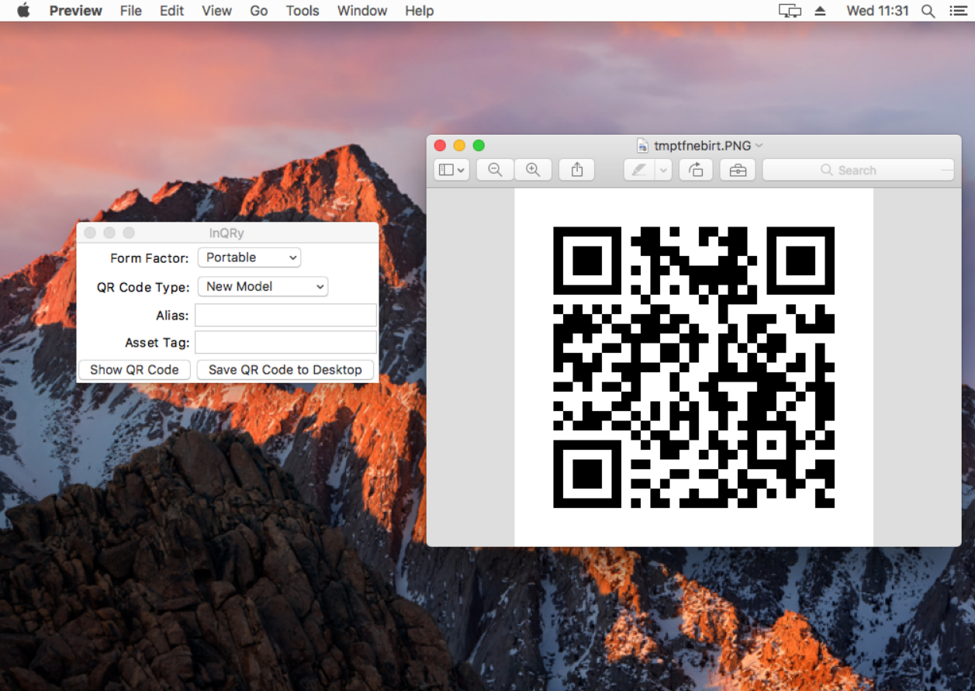
Task: Click the InQRy window title bar
Action: tap(227, 233)
